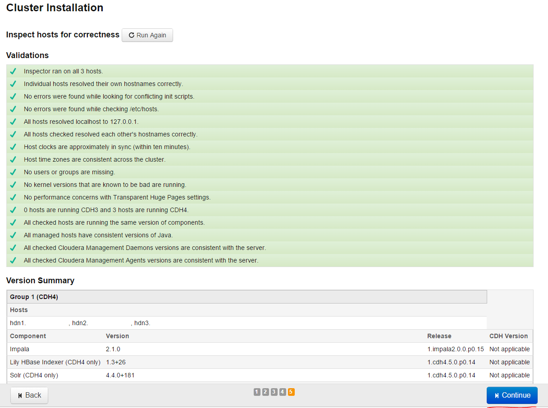Click checkmark for Transparent Huge Pages validation
The height and width of the screenshot is (408, 548).
point(13,197)
